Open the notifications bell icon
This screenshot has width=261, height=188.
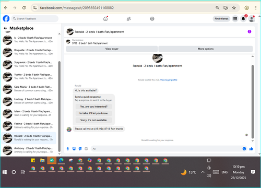(243, 19)
